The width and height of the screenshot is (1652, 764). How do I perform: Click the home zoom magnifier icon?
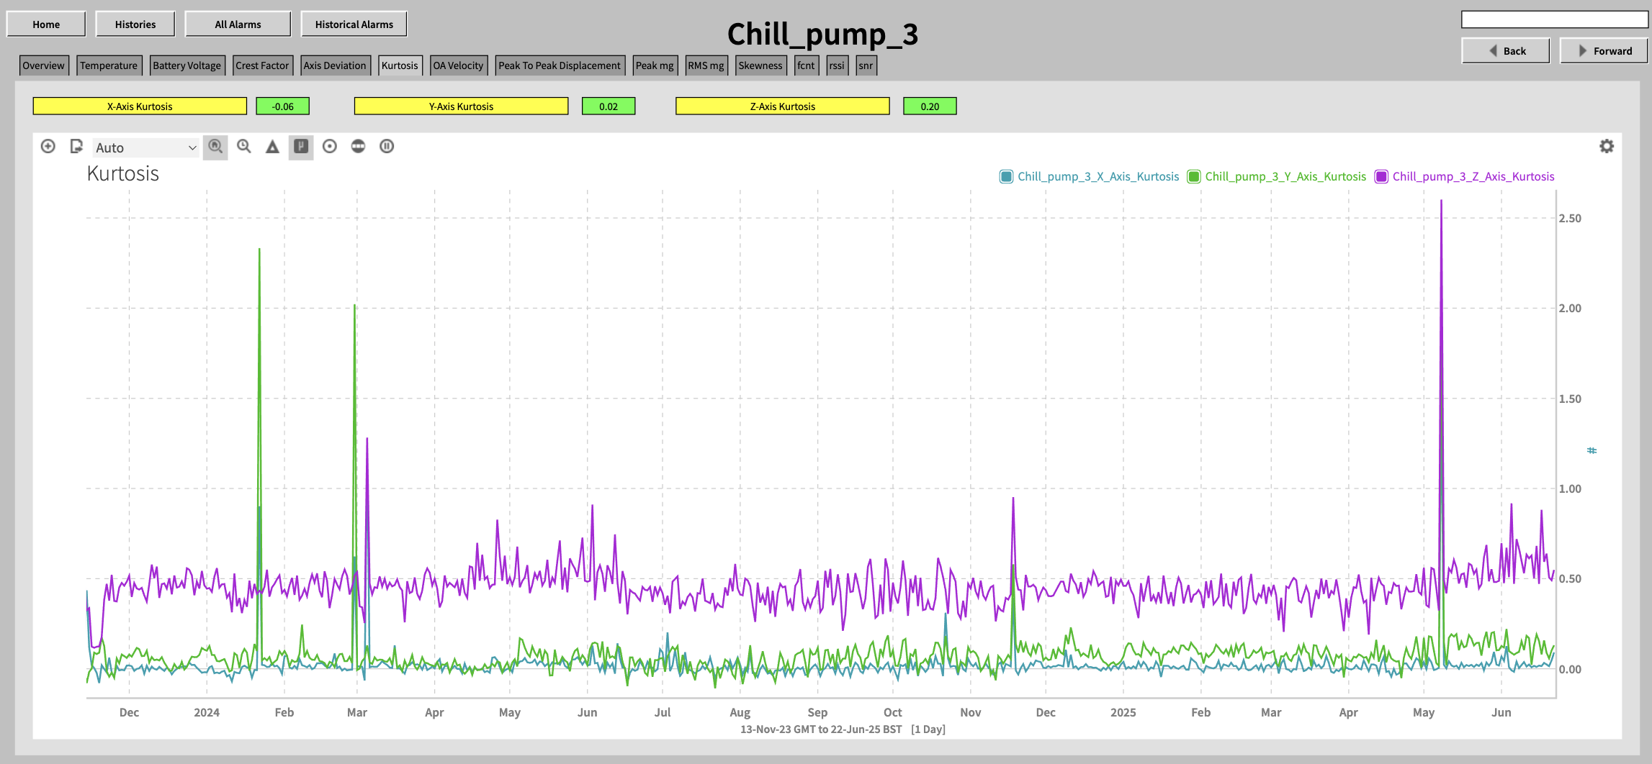point(215,147)
